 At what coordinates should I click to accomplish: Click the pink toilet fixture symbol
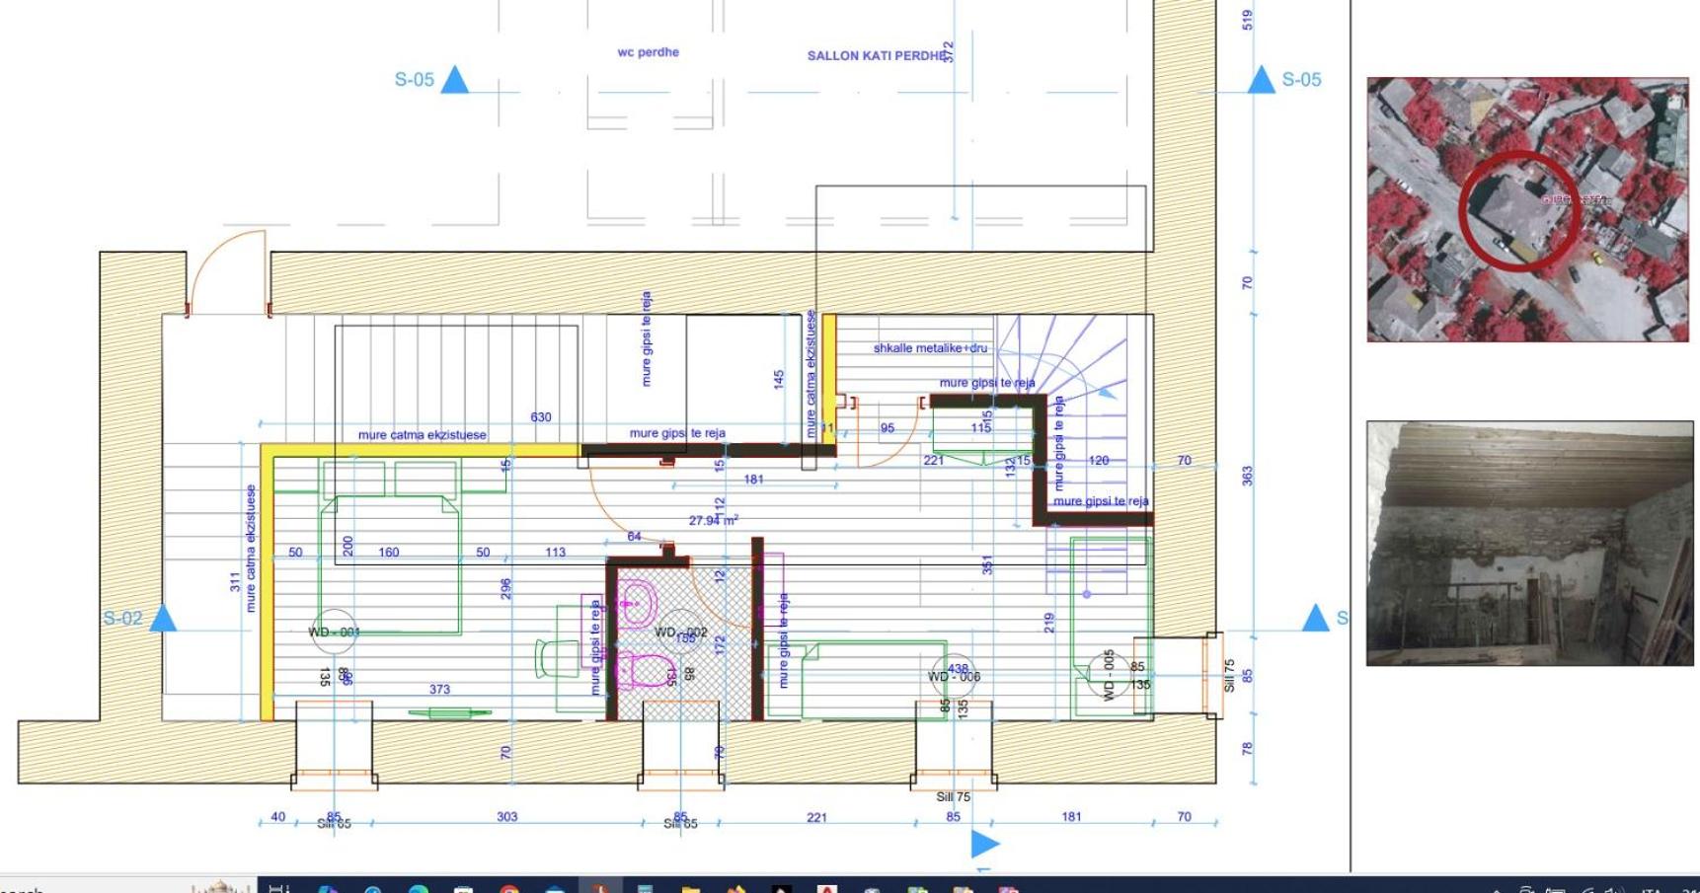tap(645, 670)
